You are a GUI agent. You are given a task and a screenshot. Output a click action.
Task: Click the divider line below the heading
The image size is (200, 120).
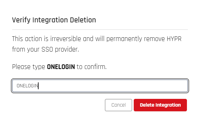[100, 30]
